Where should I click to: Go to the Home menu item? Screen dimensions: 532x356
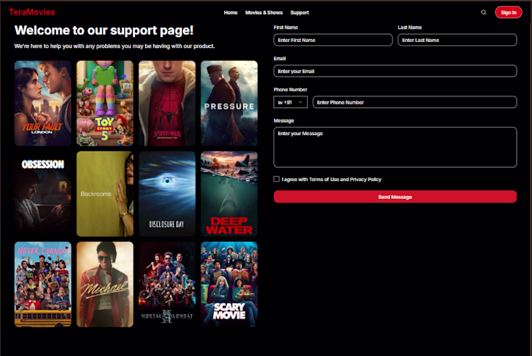click(x=231, y=13)
